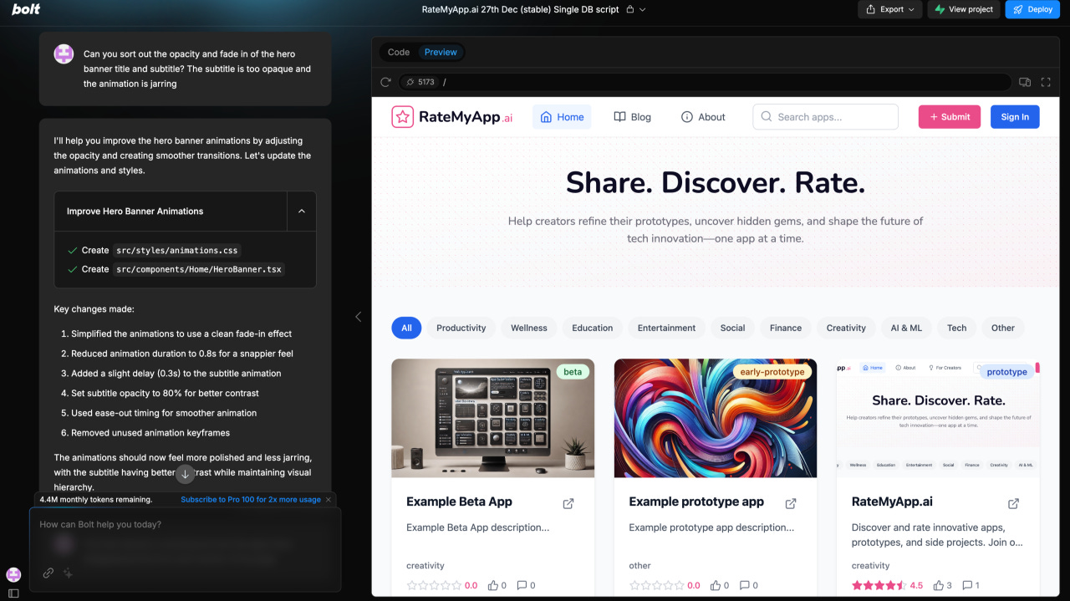Select the Entertainment category filter

pos(667,328)
